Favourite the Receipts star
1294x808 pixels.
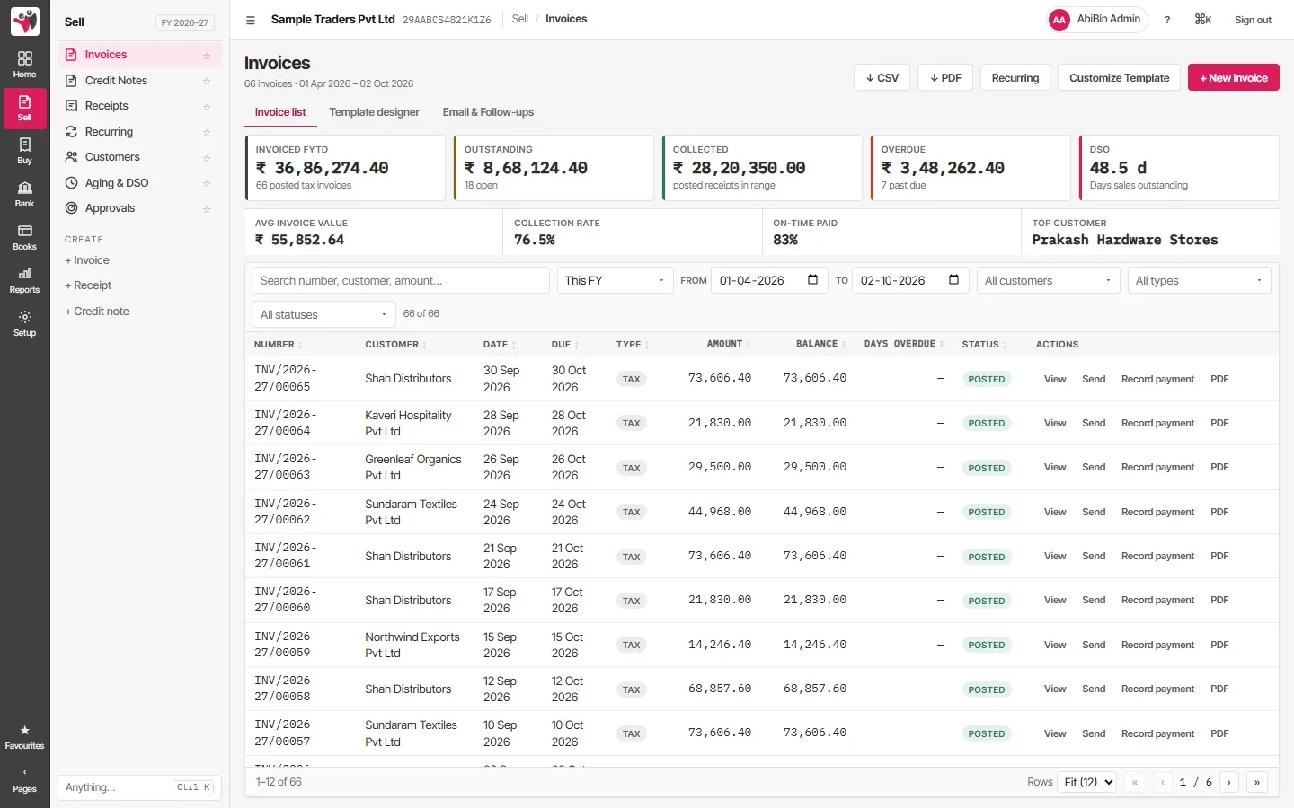coord(207,107)
